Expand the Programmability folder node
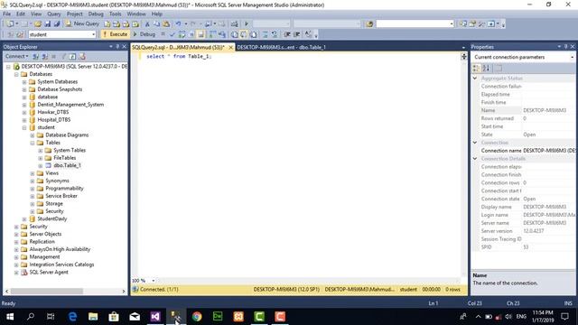 coord(33,189)
